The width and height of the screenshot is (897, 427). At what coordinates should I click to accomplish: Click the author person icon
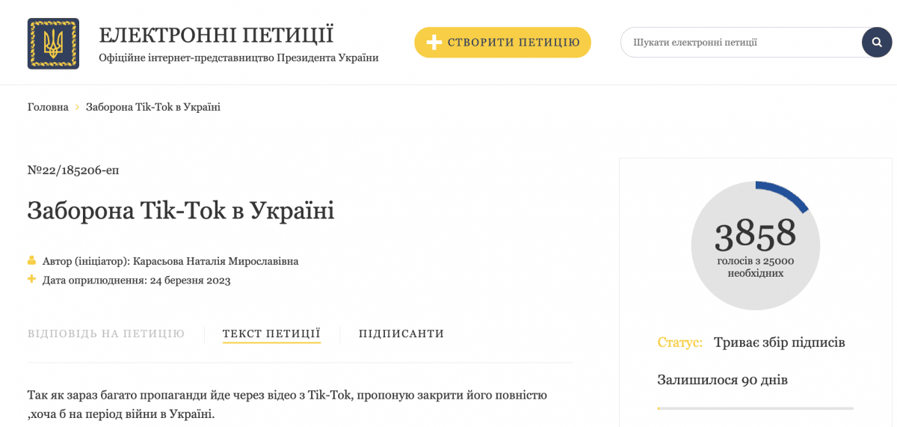pyautogui.click(x=31, y=261)
